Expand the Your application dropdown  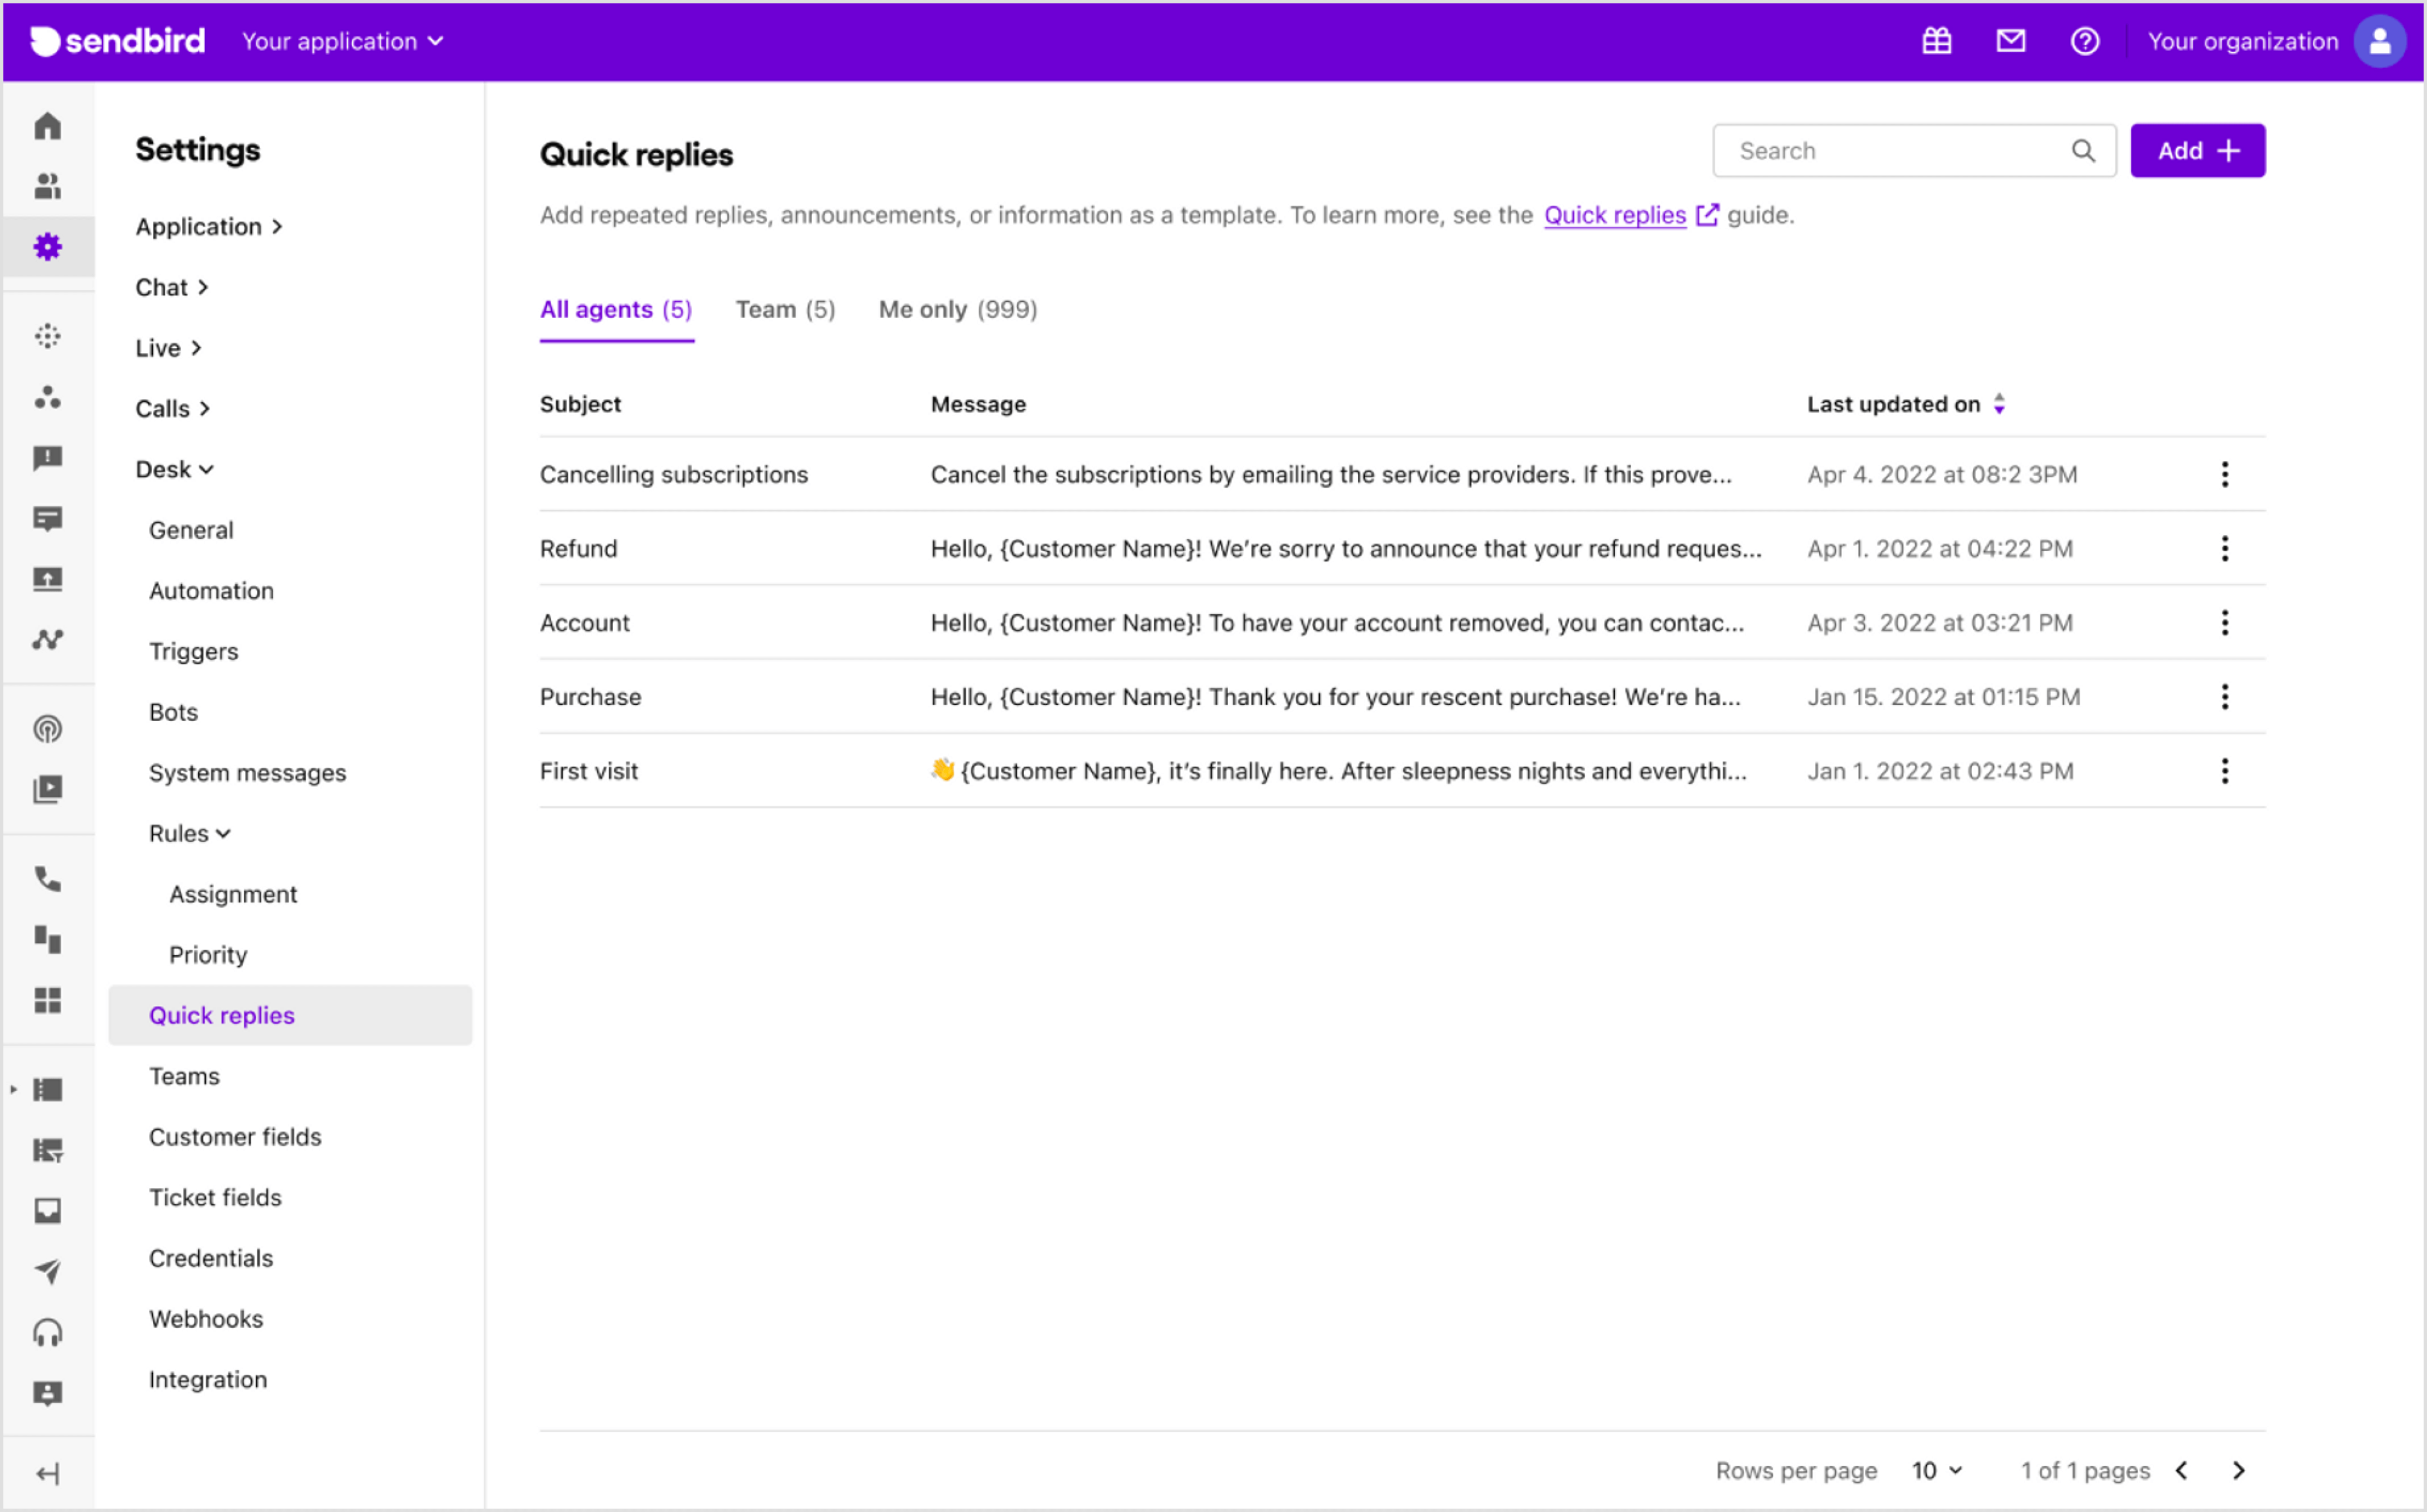pyautogui.click(x=342, y=41)
